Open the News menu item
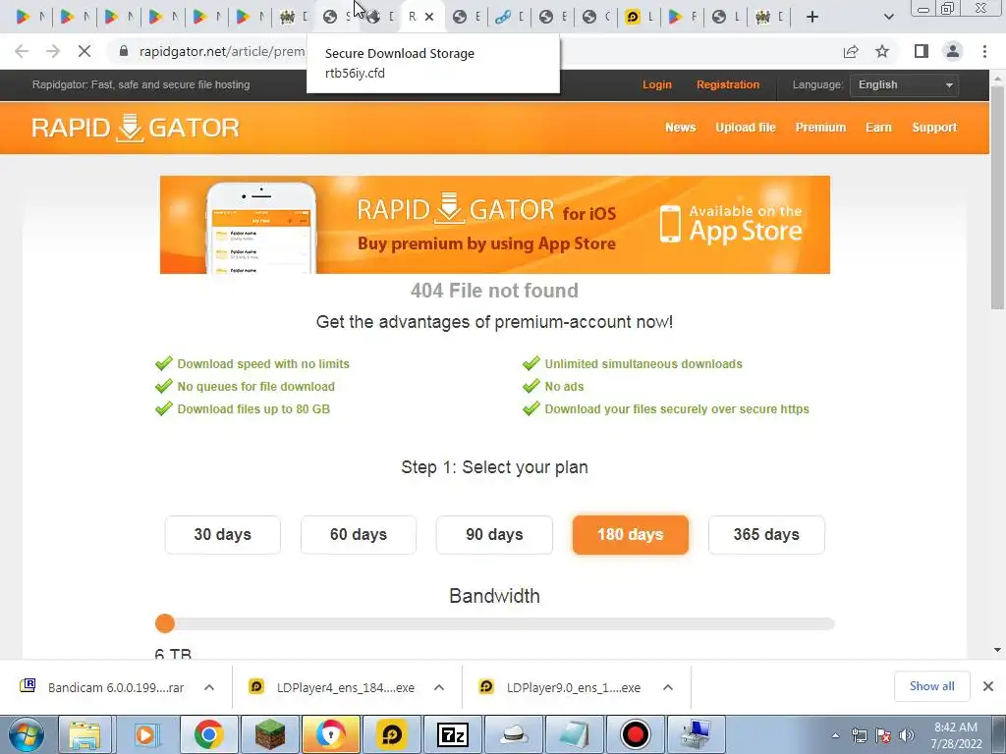 click(680, 128)
